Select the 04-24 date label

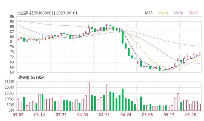[126, 115]
